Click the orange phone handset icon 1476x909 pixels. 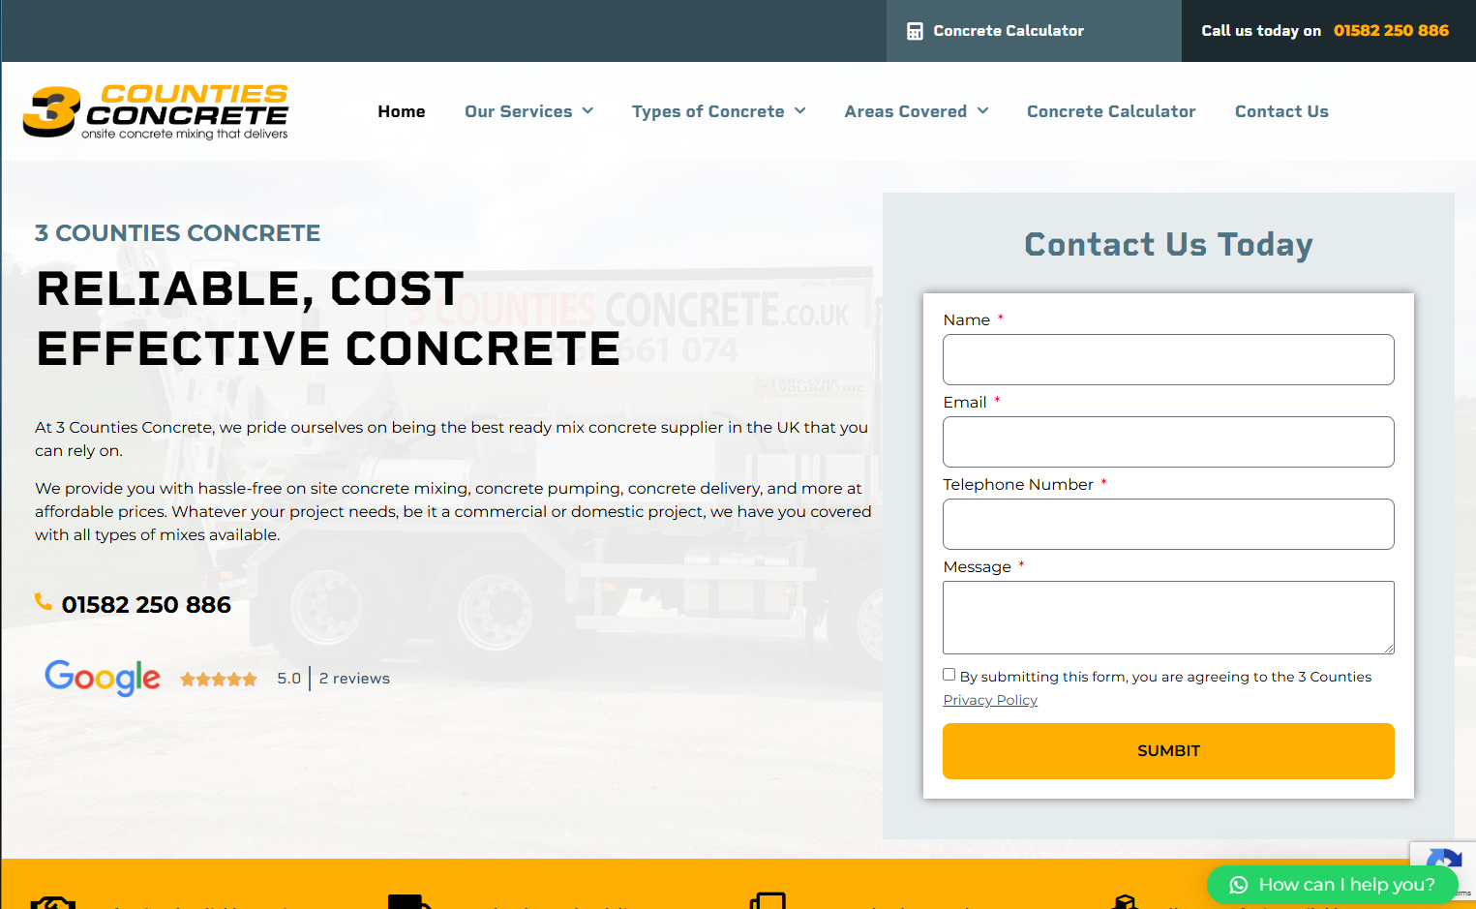[x=44, y=602]
